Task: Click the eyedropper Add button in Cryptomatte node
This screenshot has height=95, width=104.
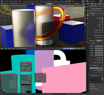Action: pyautogui.click(x=24, y=83)
